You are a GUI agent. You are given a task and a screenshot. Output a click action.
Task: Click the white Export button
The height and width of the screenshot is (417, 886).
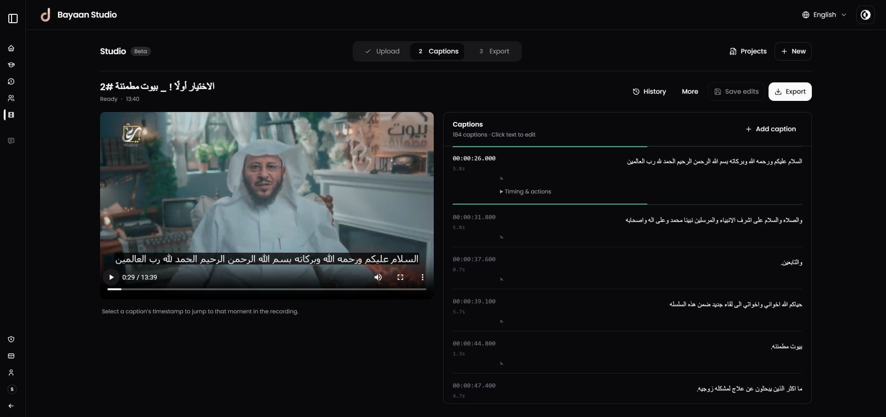(790, 92)
